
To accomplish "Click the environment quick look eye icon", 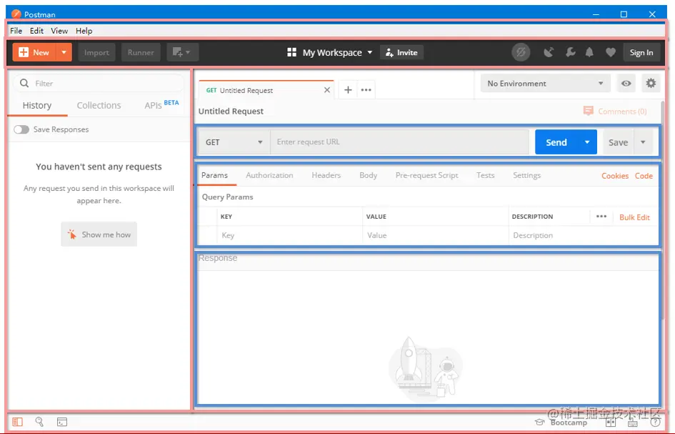I will 626,84.
